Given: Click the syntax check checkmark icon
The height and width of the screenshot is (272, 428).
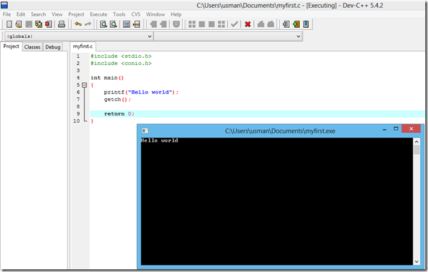Looking at the screenshot, I should [x=234, y=25].
